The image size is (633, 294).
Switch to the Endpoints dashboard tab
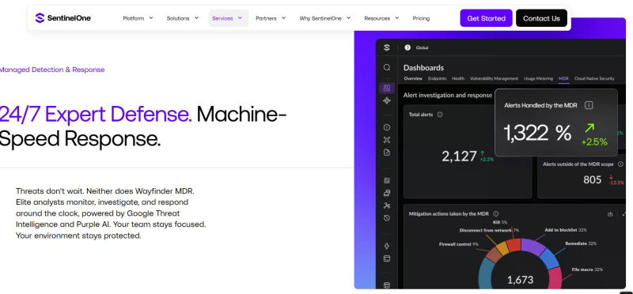(x=438, y=79)
